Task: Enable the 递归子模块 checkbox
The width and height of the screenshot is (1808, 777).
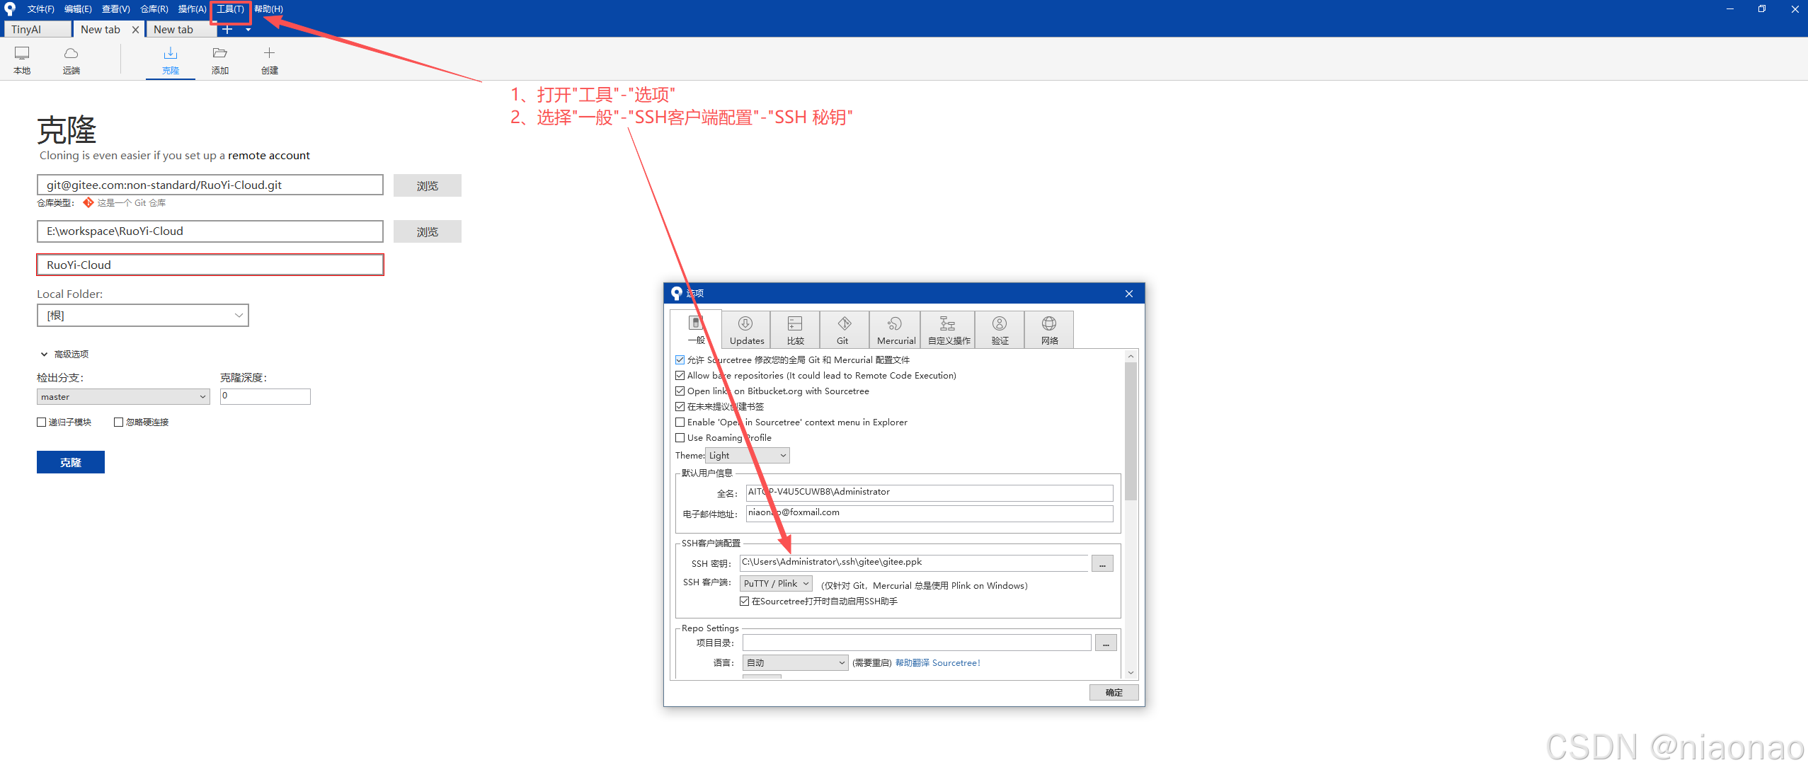Action: point(42,422)
